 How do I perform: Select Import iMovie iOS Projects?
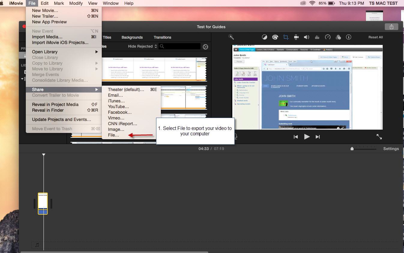(x=64, y=43)
